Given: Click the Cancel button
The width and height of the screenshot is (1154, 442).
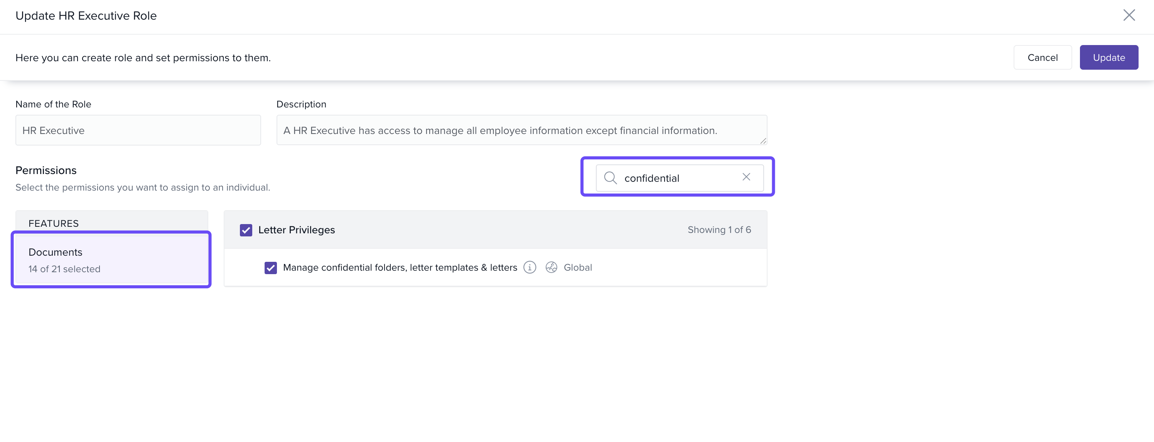Looking at the screenshot, I should pos(1042,57).
